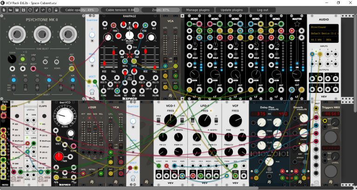Click the SAW output on VCO-1

pyautogui.click(x=174, y=176)
